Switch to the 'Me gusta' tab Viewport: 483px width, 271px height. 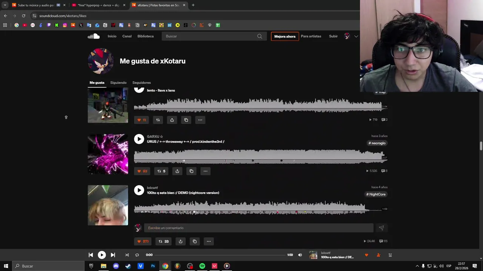(x=97, y=82)
